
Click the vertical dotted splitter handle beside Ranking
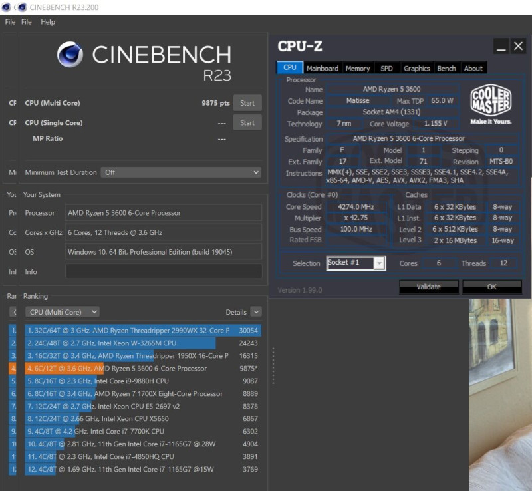[x=273, y=366]
